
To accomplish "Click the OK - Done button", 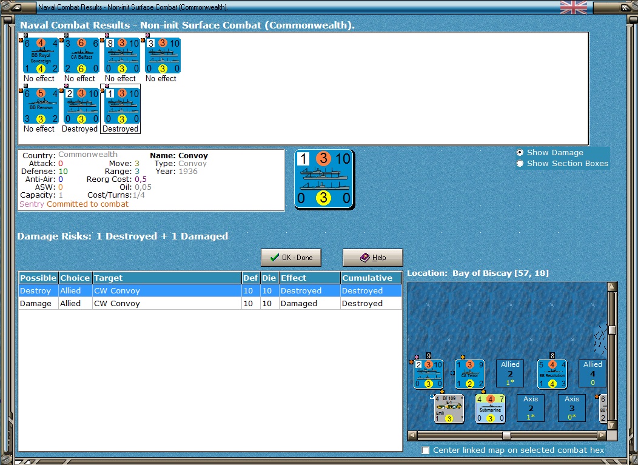I will (x=291, y=258).
